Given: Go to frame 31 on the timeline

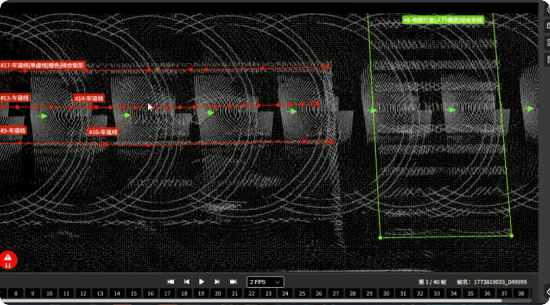Looking at the screenshot, I should coord(403,293).
